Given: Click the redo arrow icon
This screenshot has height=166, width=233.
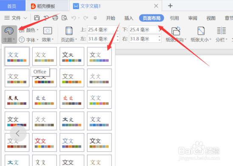Looking at the screenshot, I should coord(86,18).
